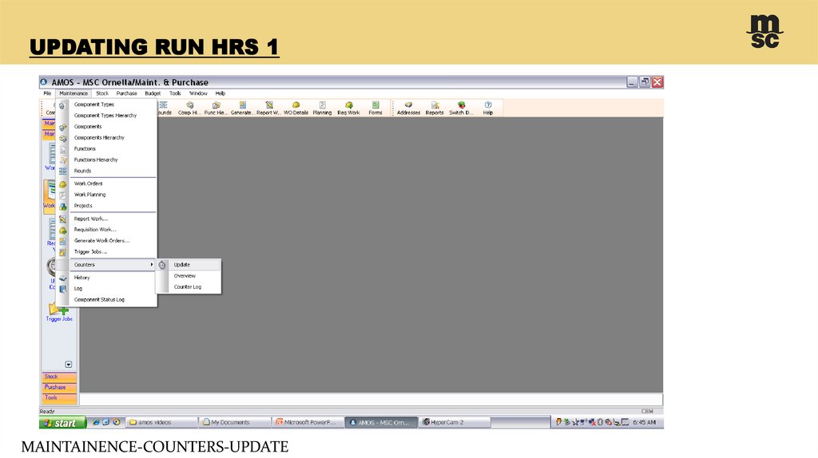Switch to the Purchase sidebar group

(x=59, y=387)
